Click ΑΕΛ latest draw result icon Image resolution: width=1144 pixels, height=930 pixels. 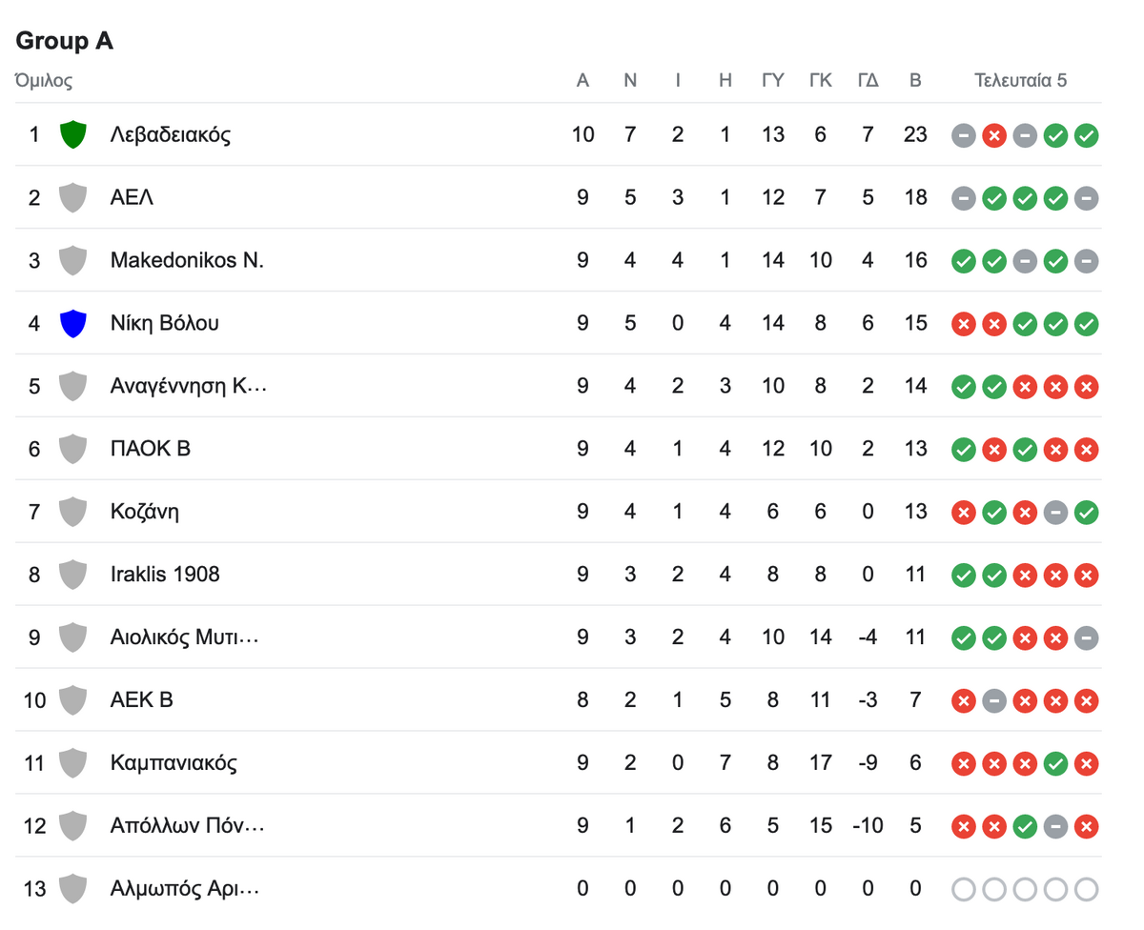pos(1086,198)
